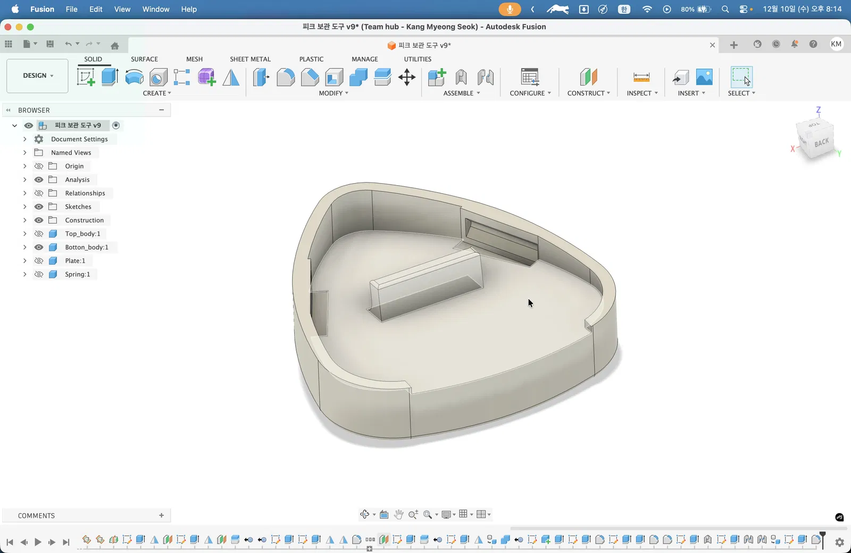Select the Extrude tool
This screenshot has width=851, height=553.
[x=110, y=77]
